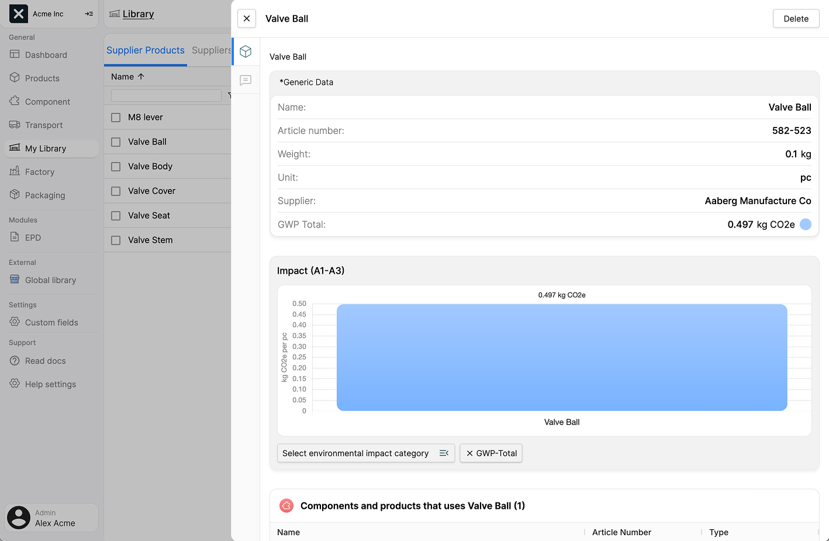Click the Help settings gear icon
This screenshot has height=541, width=829.
(15, 384)
